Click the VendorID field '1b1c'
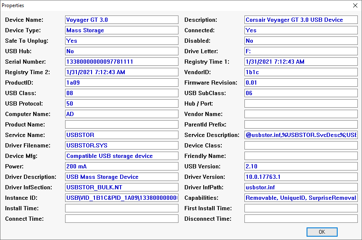362x240 pixels. pos(301,72)
